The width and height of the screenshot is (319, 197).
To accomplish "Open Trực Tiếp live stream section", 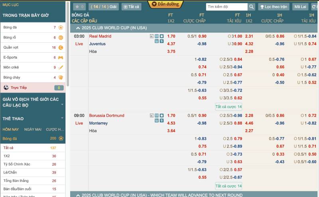I will (x=33, y=88).
